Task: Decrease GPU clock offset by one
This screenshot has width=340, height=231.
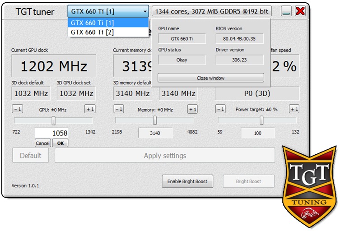Action: 17,109
